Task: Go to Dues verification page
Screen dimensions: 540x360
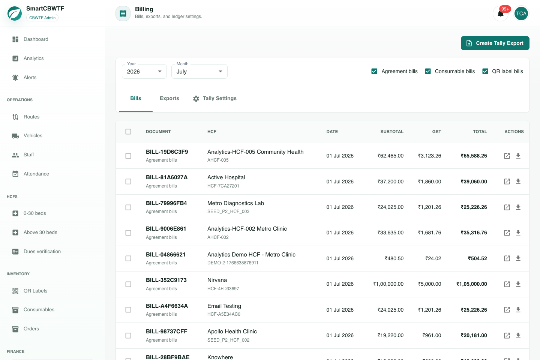Action: [52, 252]
